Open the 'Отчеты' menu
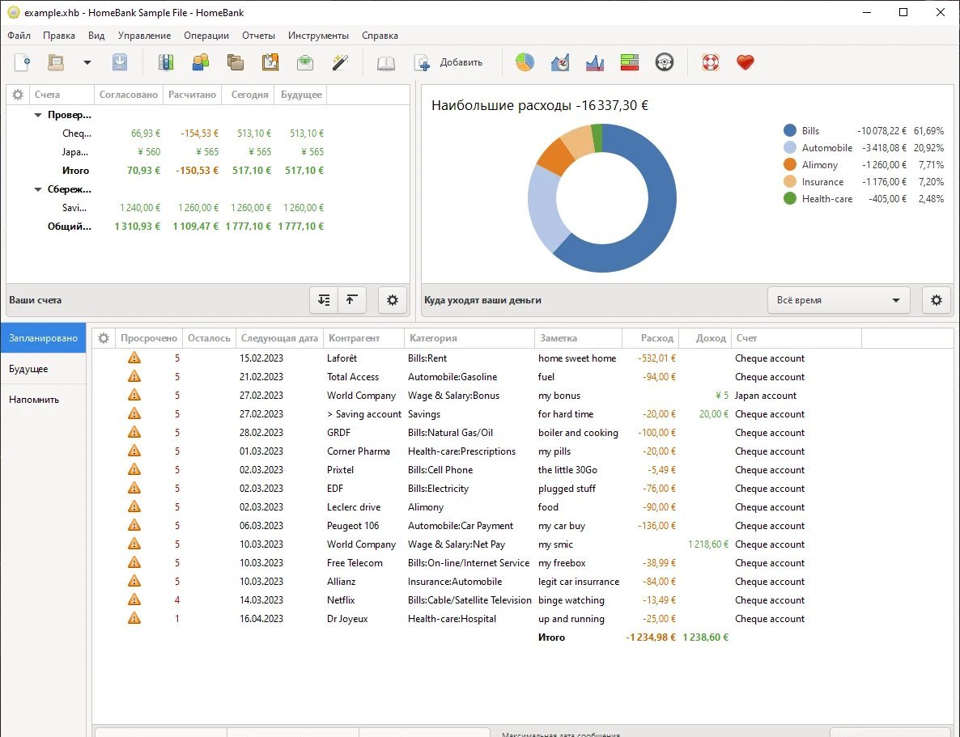 [x=258, y=36]
